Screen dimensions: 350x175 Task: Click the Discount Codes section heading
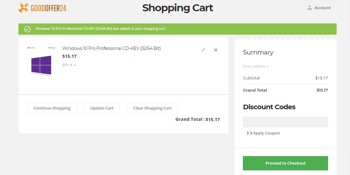(x=269, y=107)
